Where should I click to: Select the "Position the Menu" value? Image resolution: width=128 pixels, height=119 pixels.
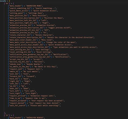pyautogui.click(x=53, y=18)
